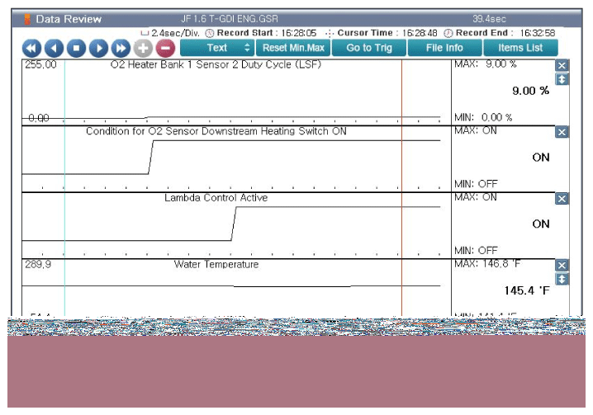Open the Text display mode dropdown

pyautogui.click(x=216, y=48)
